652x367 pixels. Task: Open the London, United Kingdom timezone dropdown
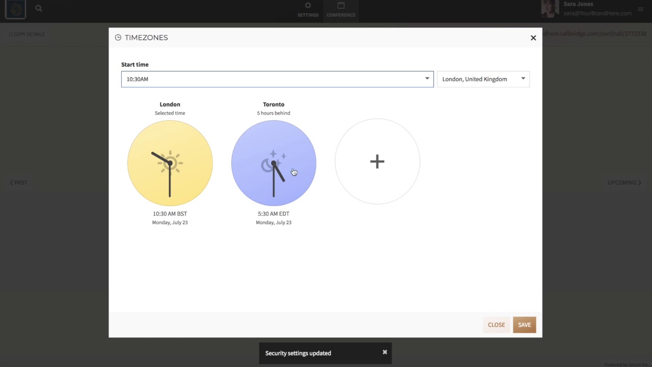click(483, 79)
